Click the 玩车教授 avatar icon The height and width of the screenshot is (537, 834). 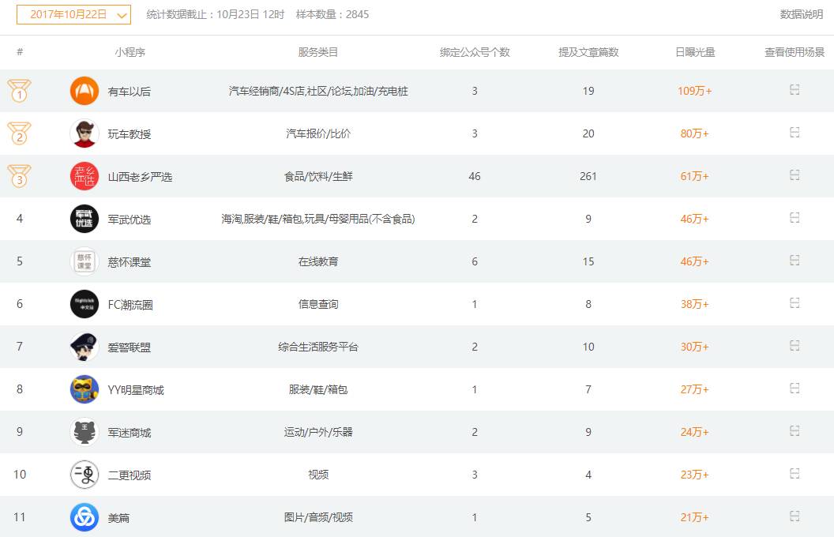point(85,133)
